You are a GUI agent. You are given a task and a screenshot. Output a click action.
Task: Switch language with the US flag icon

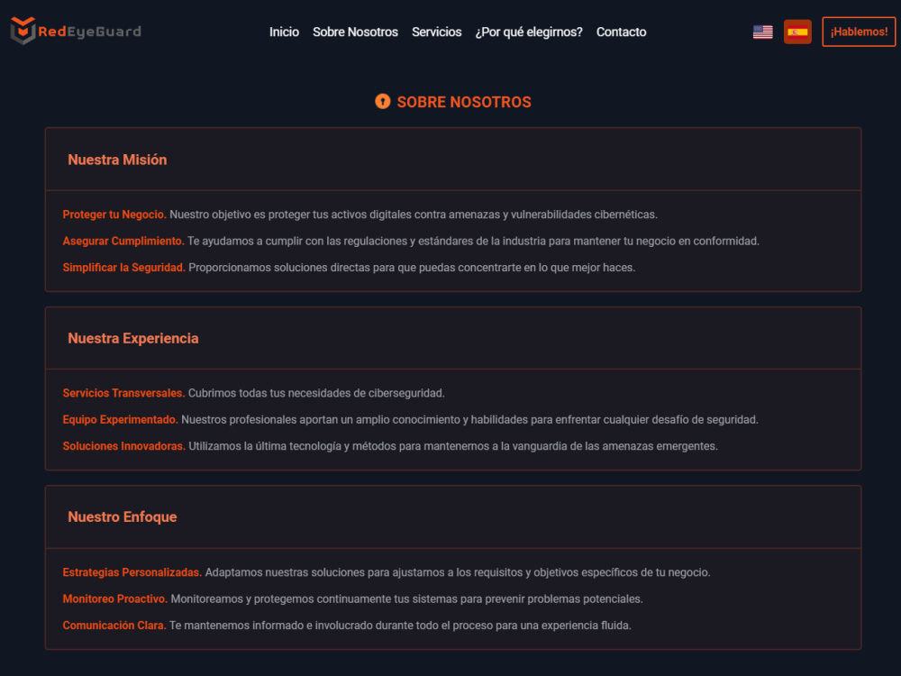point(762,32)
